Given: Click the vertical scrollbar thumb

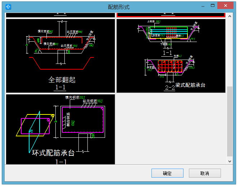Looking at the screenshot, I should point(230,122).
